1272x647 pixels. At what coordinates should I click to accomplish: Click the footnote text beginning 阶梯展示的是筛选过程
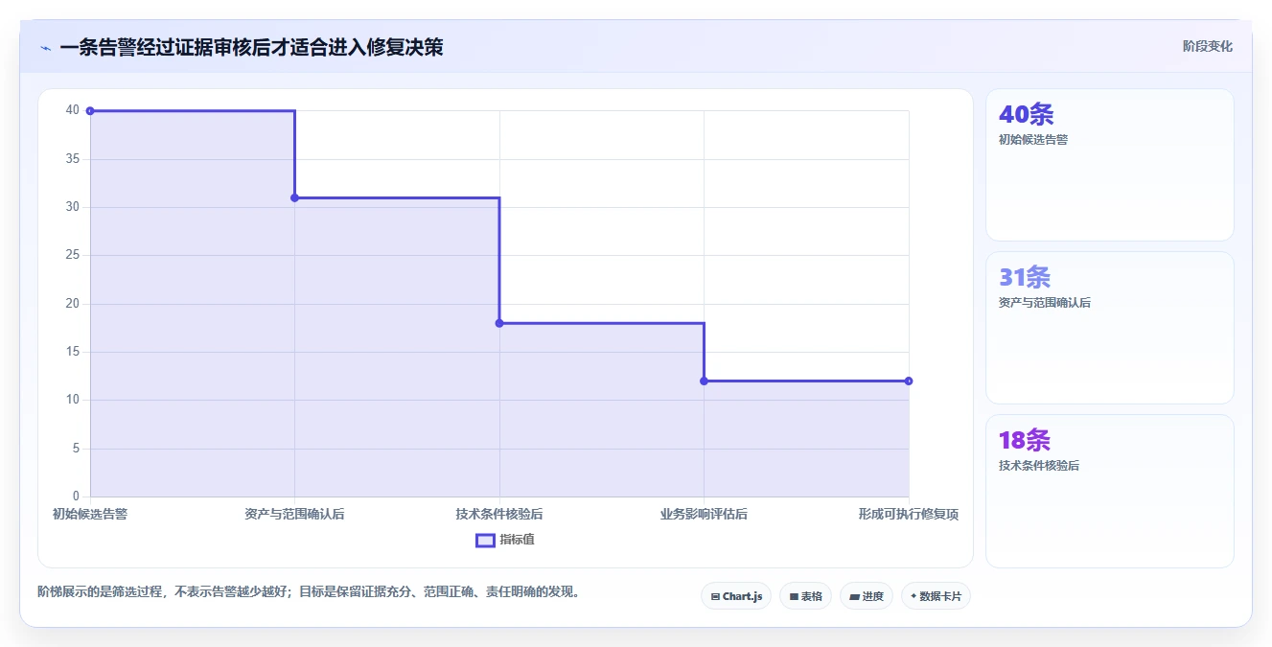(308, 591)
